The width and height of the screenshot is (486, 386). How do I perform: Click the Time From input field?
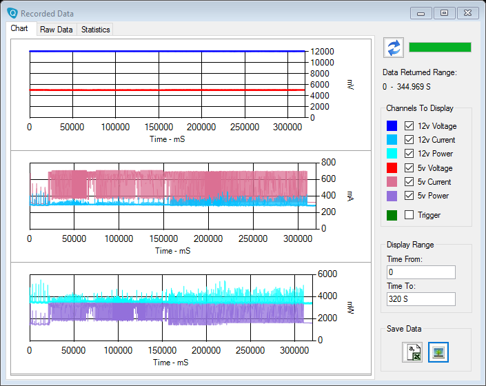[421, 272]
